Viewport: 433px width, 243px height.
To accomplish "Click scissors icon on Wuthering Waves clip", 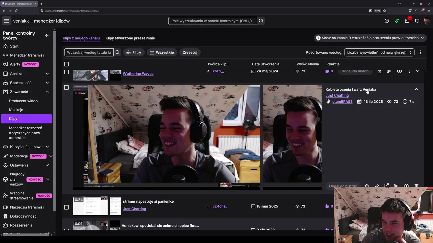I will tap(389, 71).
